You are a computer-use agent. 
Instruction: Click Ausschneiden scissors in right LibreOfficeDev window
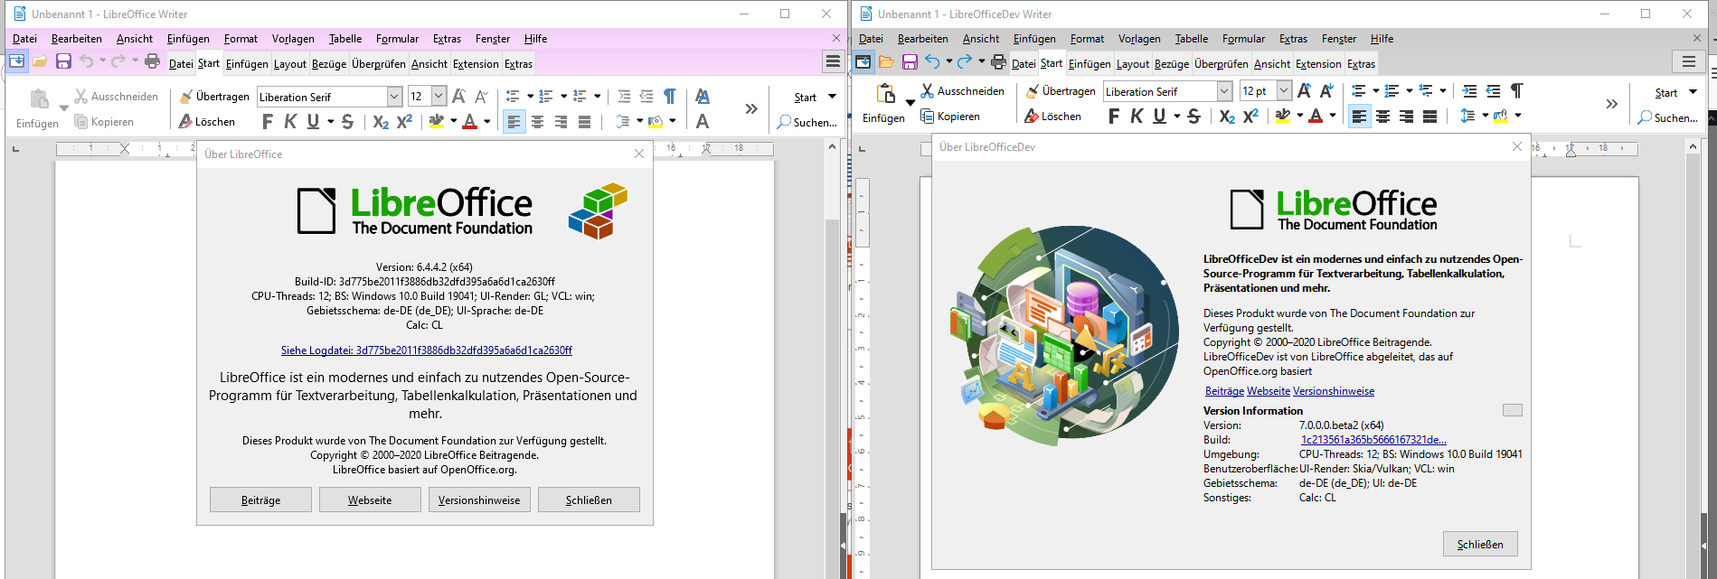coord(962,91)
